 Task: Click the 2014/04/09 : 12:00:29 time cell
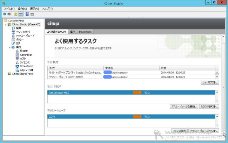[x=173, y=73]
